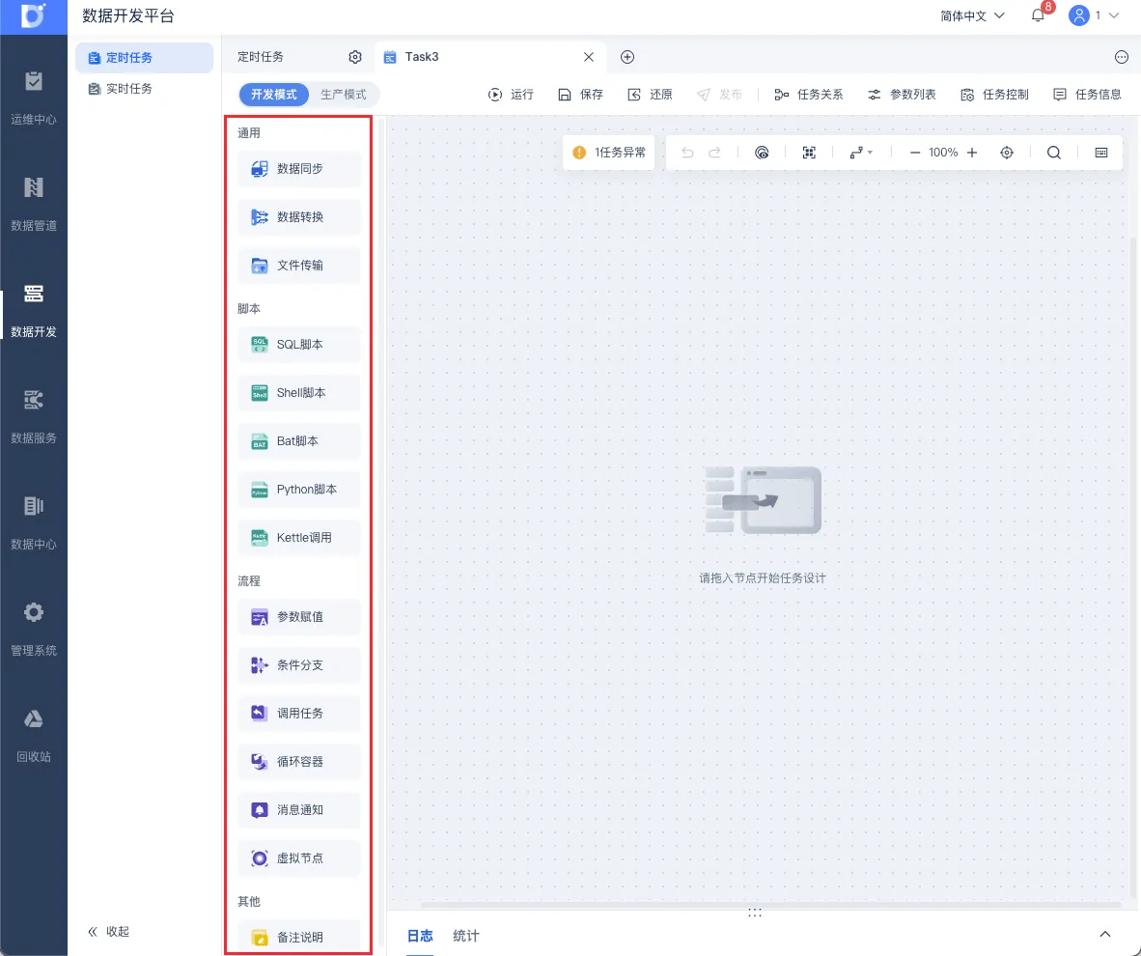Click the 保存 save button
The width and height of the screenshot is (1141, 956).
pyautogui.click(x=580, y=94)
